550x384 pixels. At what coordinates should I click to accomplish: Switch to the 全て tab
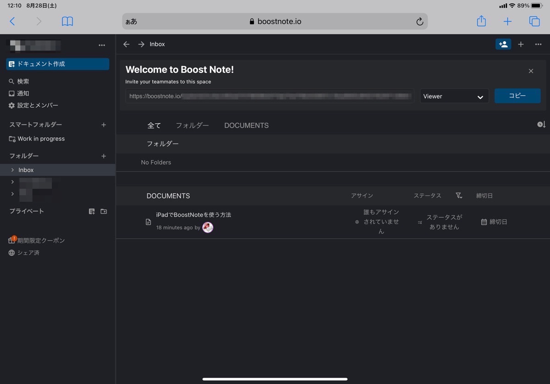(x=154, y=125)
